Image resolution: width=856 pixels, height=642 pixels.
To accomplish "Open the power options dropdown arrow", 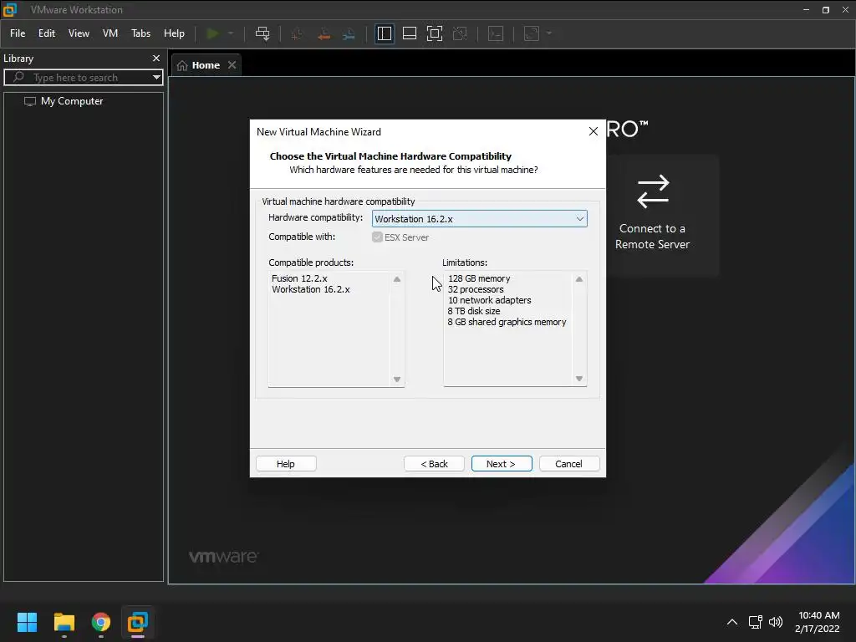I will point(231,33).
